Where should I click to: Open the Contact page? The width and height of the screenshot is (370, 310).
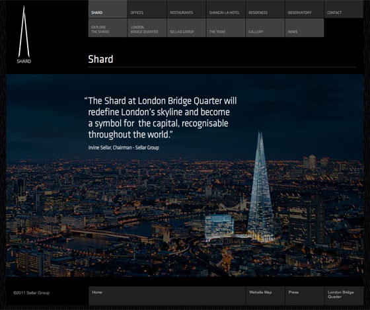pos(344,9)
